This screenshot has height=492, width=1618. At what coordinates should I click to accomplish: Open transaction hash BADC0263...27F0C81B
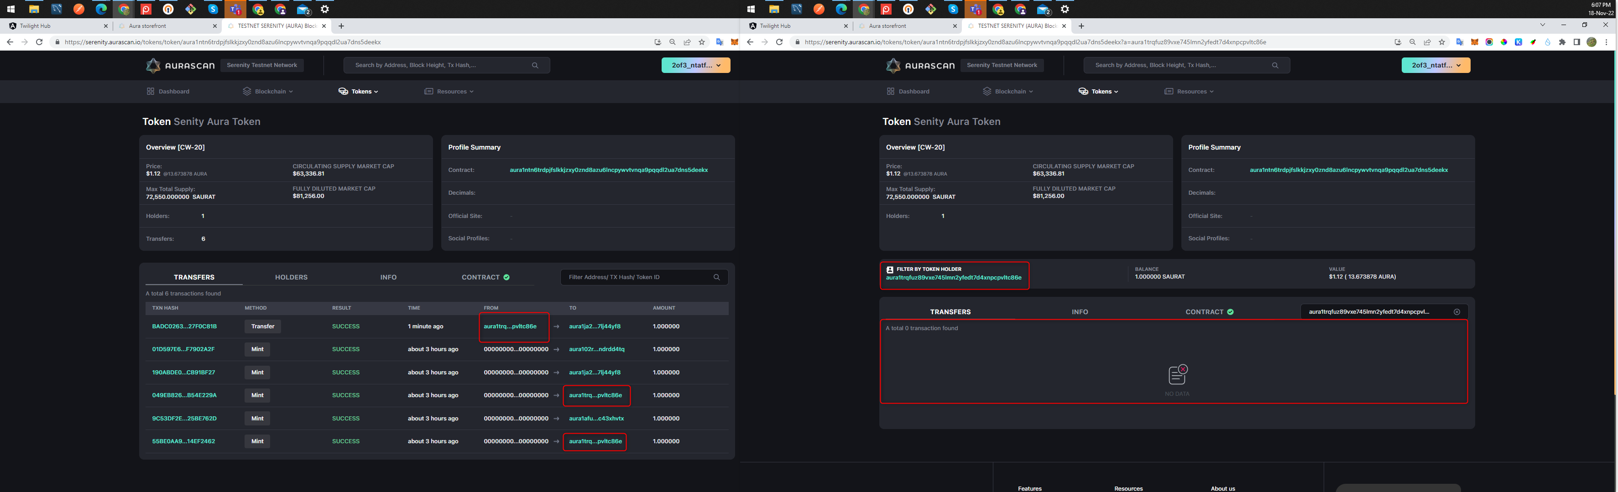click(184, 326)
